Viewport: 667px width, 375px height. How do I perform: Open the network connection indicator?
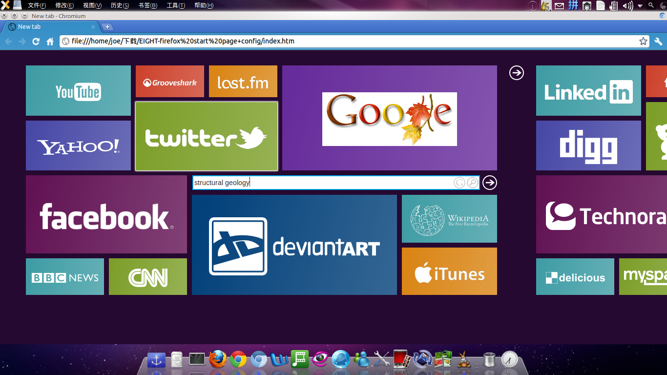pos(587,6)
